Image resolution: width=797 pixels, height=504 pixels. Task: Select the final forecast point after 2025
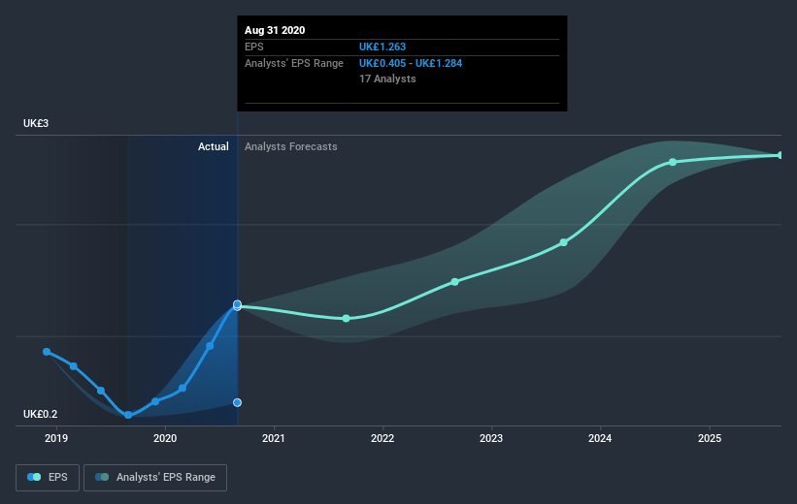[780, 155]
